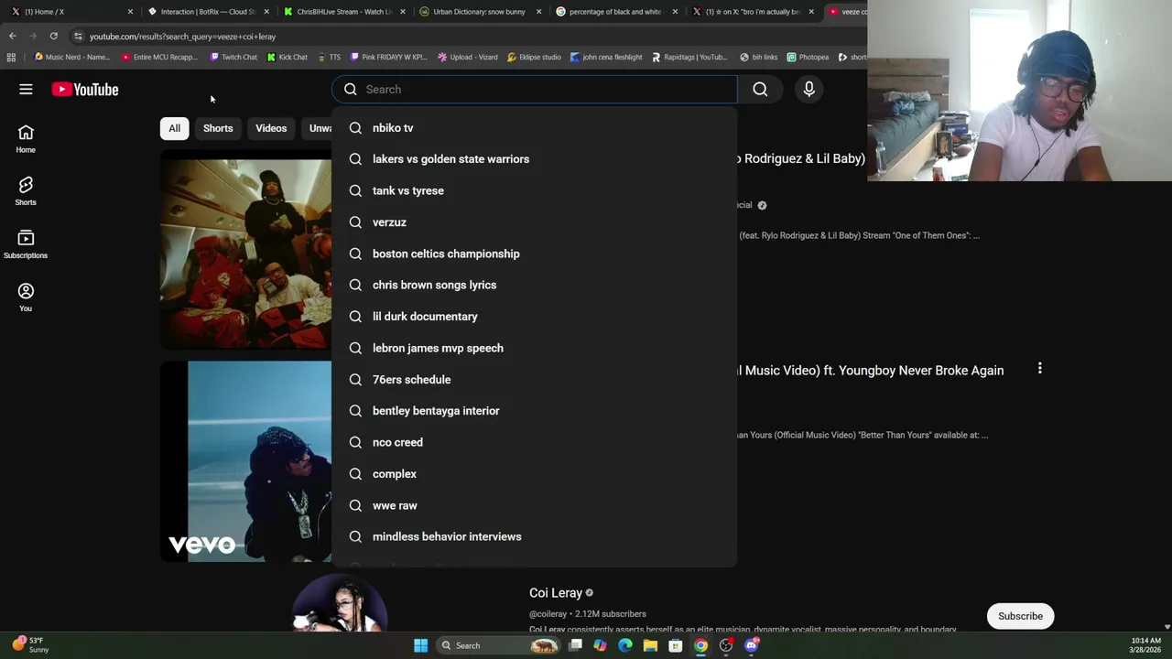
Task: Select the 'complex' suggestion
Action: 535,474
